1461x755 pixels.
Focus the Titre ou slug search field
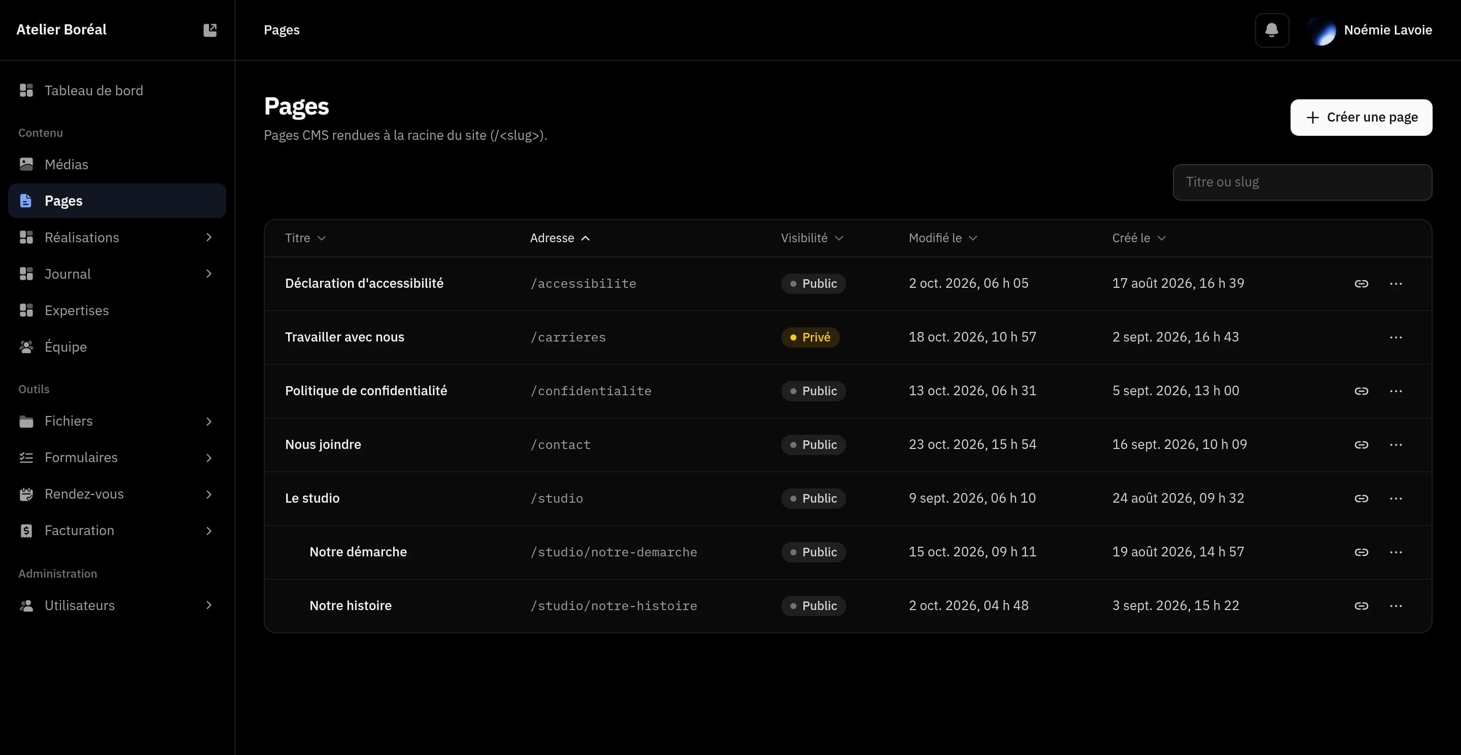tap(1302, 182)
